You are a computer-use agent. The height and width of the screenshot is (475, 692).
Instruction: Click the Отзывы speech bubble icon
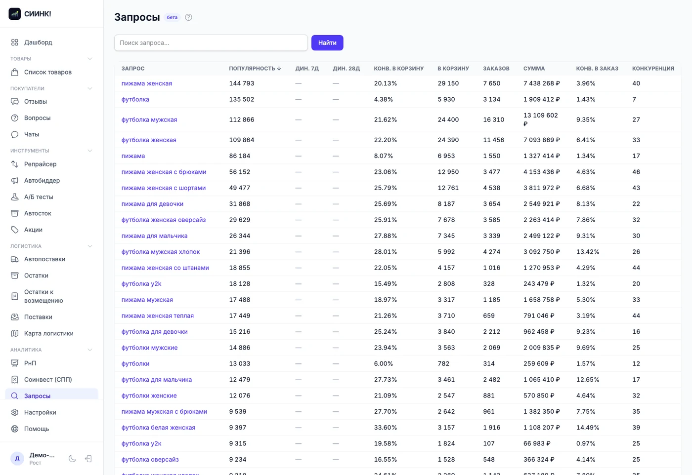(15, 102)
